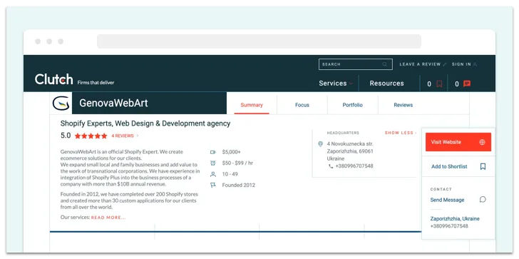Viewport: 519px width, 259px height.
Task: Click Leave a Review link
Action: click(x=420, y=64)
